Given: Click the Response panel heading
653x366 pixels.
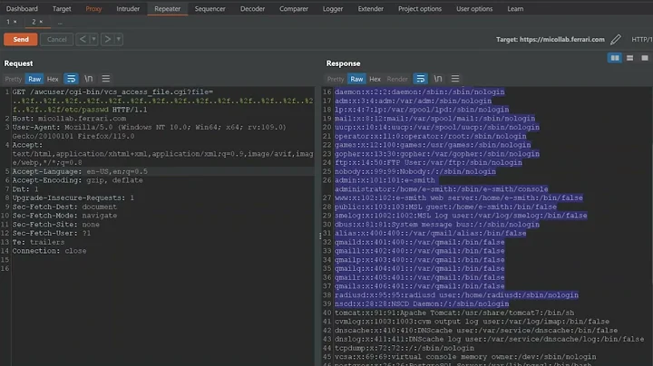Looking at the screenshot, I should [343, 63].
